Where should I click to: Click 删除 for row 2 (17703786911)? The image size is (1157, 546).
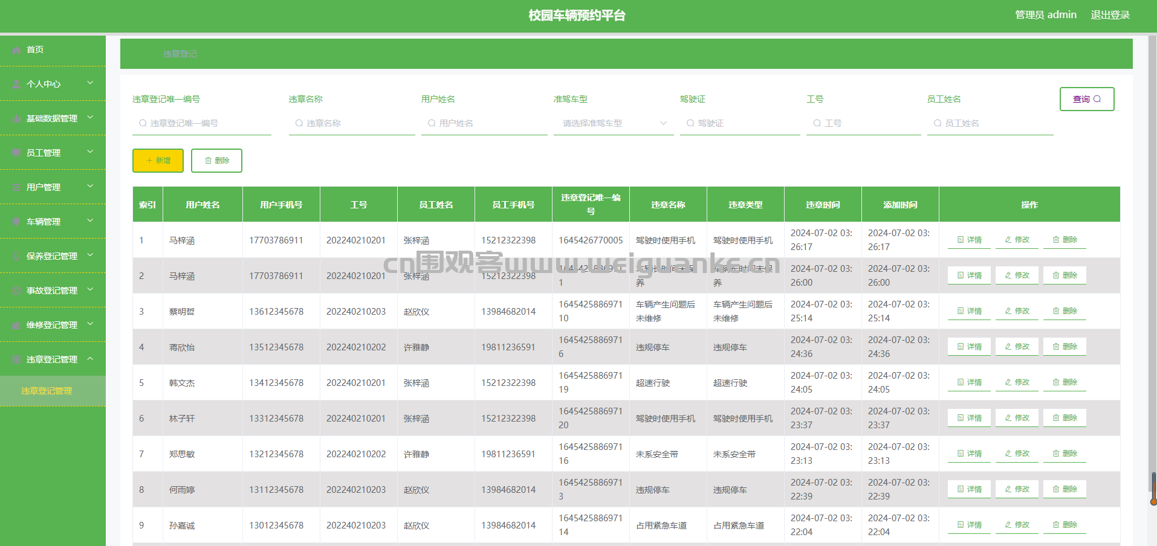pyautogui.click(x=1065, y=275)
